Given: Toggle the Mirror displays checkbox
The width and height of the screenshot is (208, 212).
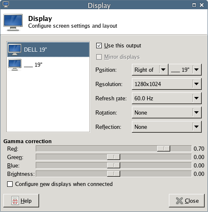Looking at the screenshot, I should (99, 57).
